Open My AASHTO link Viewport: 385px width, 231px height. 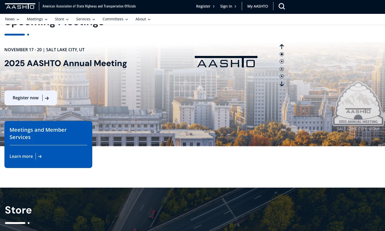(257, 6)
